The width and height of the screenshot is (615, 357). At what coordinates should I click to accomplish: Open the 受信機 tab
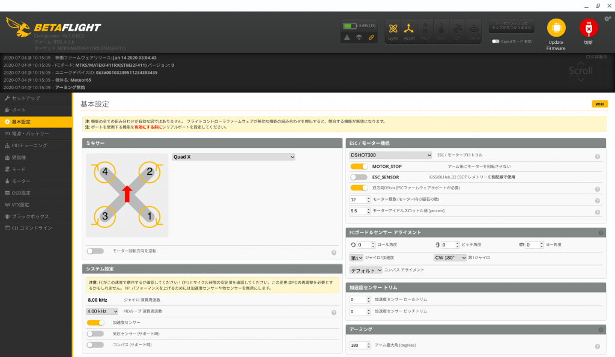tap(36, 157)
